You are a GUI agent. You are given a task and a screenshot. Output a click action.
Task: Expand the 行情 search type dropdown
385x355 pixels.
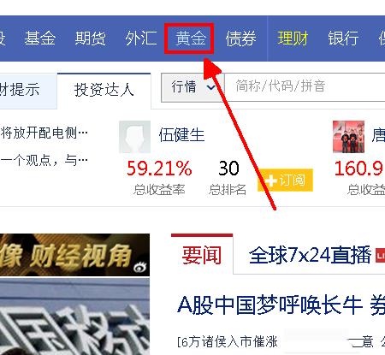[x=193, y=86]
